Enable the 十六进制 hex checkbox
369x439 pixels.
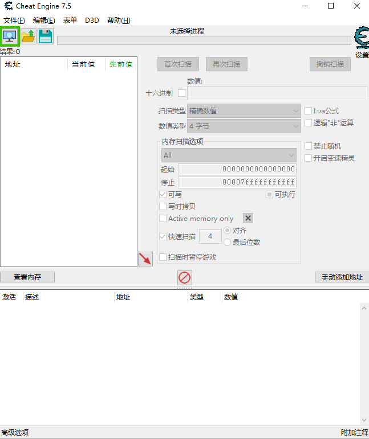[x=182, y=93]
